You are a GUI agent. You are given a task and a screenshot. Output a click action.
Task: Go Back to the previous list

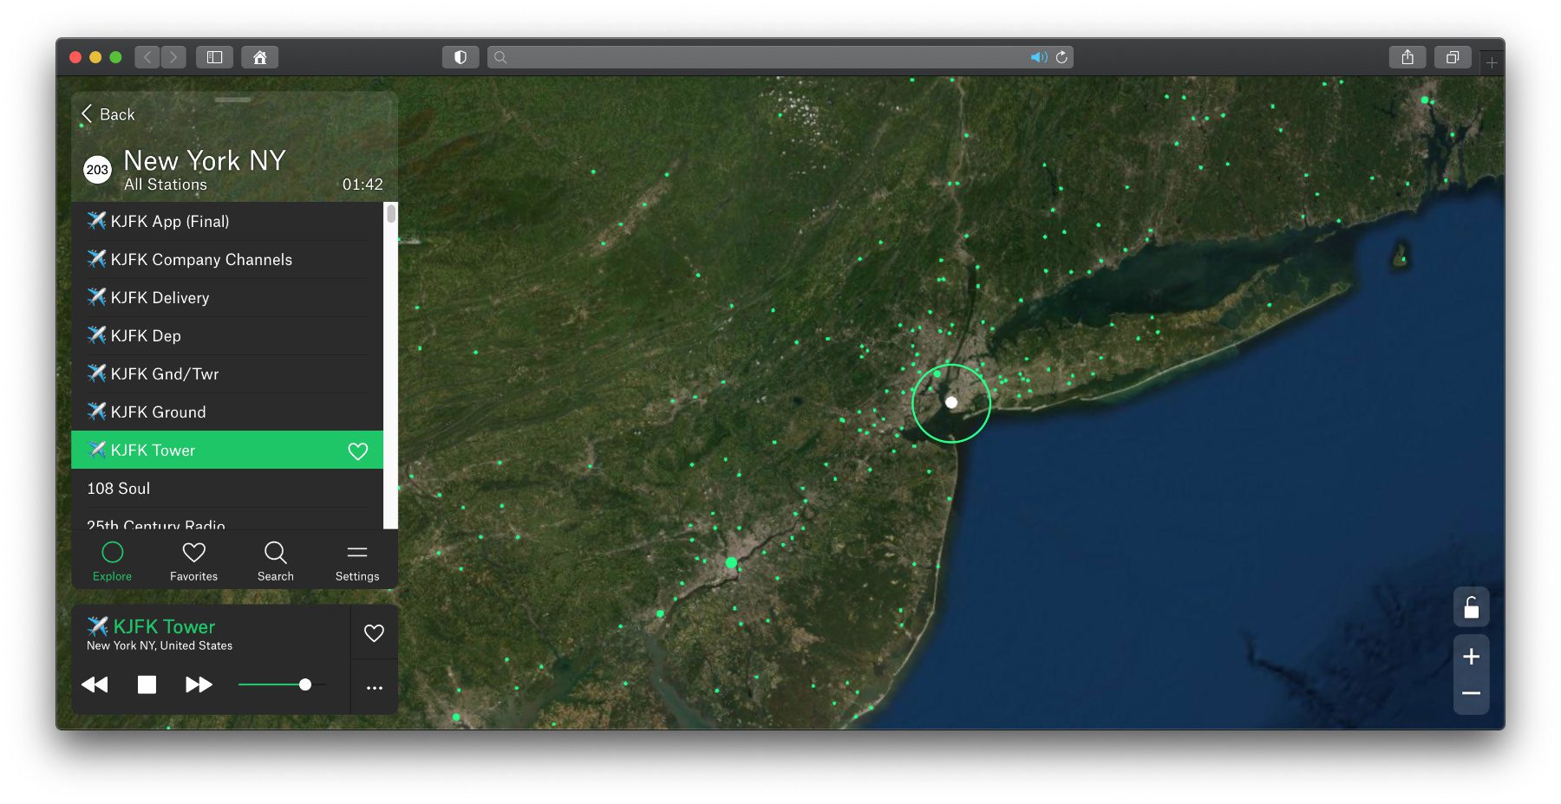tap(108, 114)
